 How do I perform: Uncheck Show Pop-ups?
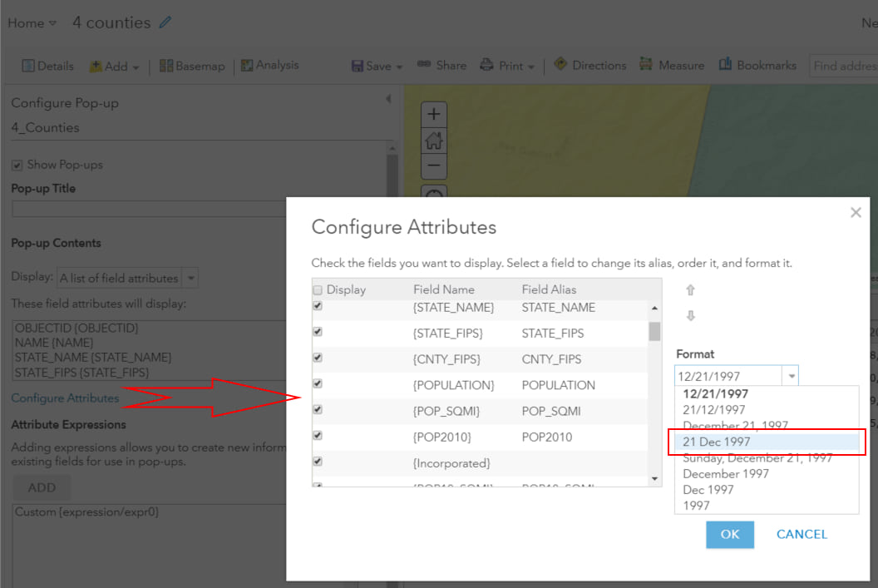tap(17, 164)
